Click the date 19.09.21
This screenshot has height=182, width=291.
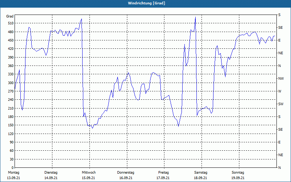(238, 178)
